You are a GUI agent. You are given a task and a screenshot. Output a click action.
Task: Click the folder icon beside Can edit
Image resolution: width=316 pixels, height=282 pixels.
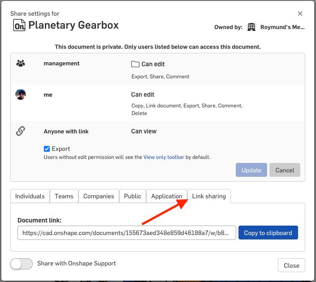pos(135,64)
